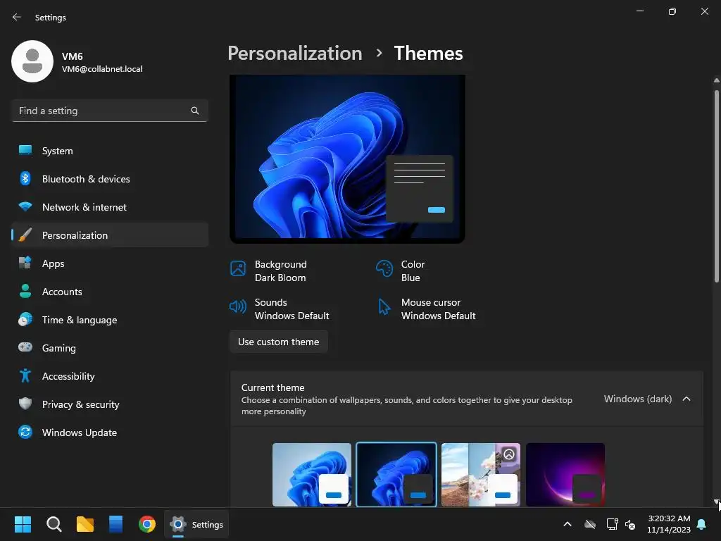
Task: Select Personalization in the sidebar
Action: tap(110, 235)
